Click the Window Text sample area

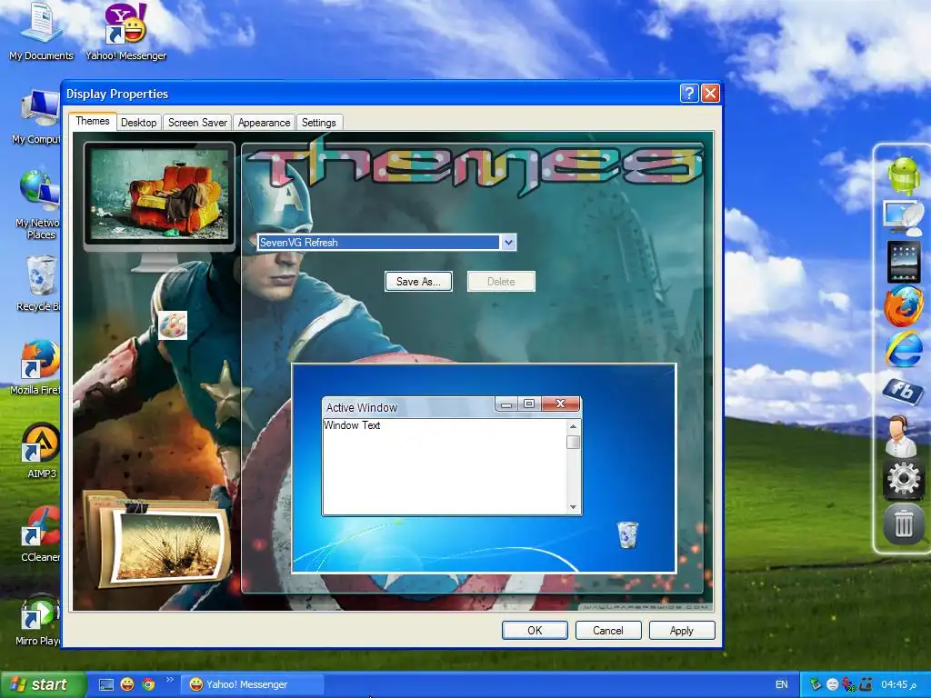click(x=445, y=466)
